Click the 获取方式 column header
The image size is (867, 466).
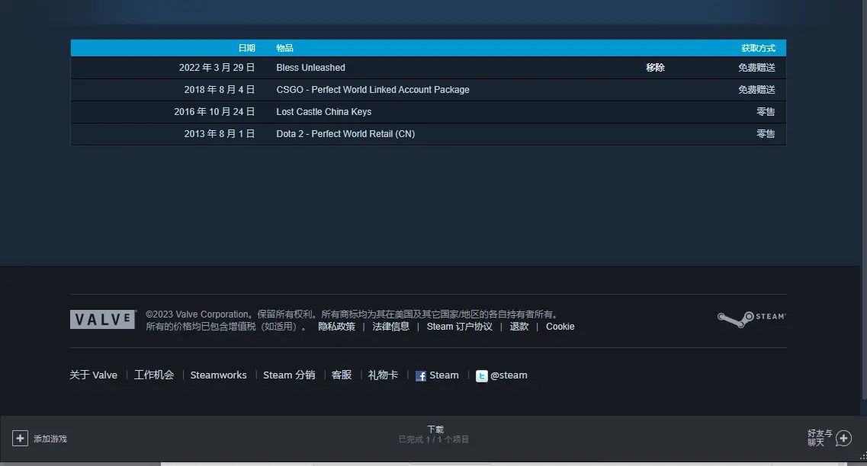758,48
